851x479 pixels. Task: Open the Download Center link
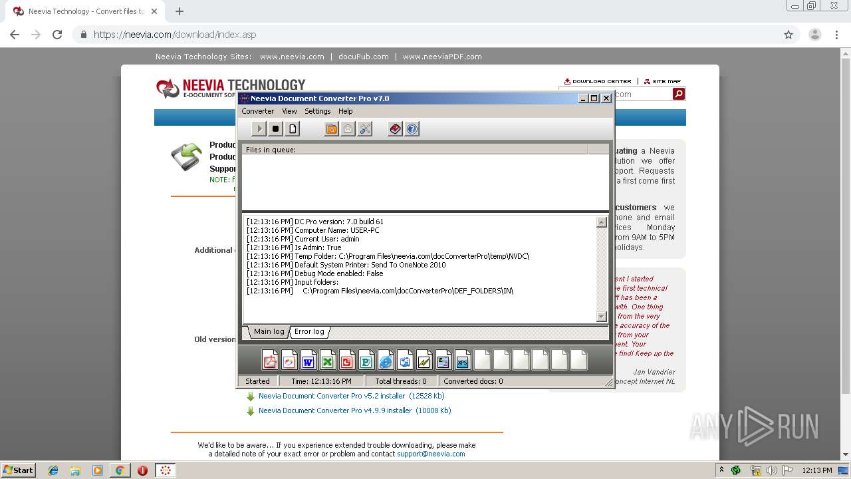598,81
